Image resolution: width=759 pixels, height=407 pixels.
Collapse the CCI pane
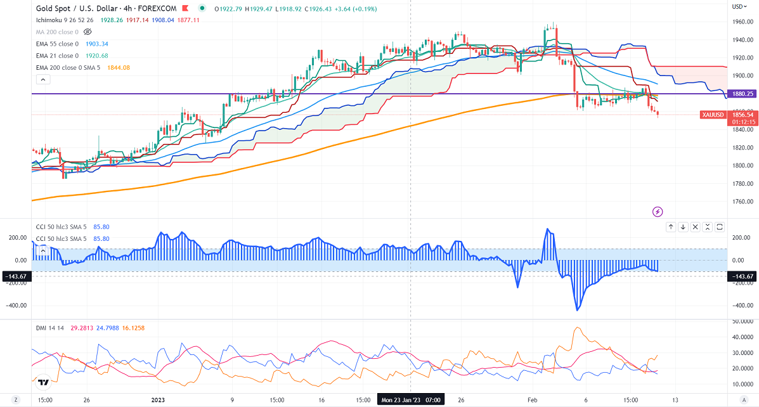pyautogui.click(x=708, y=226)
